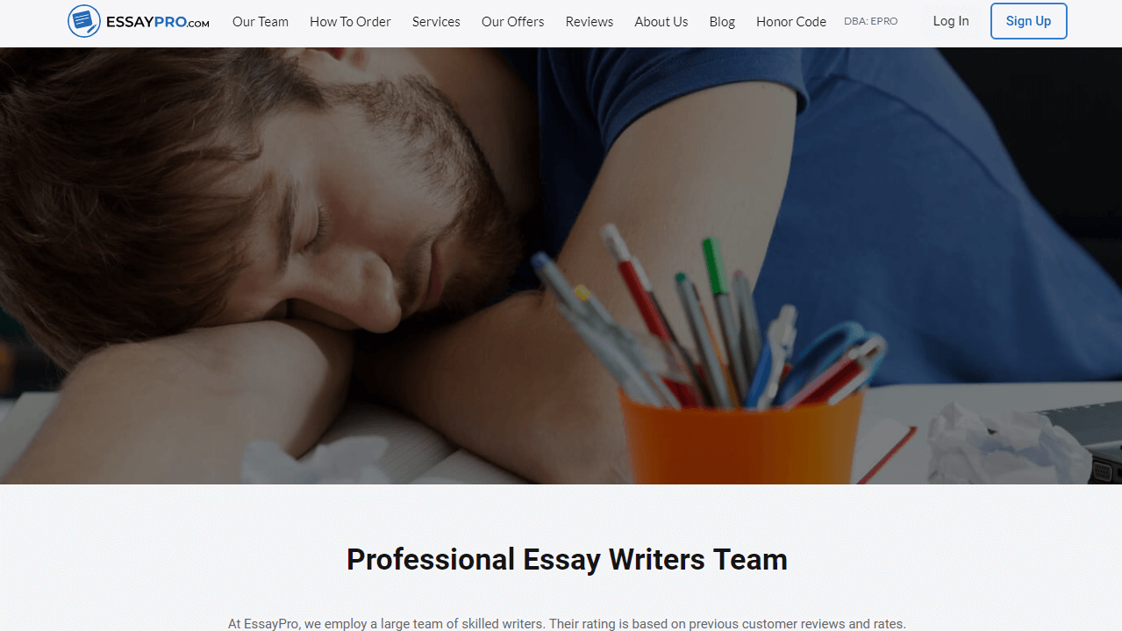This screenshot has height=631, width=1122.
Task: Go to How To Order
Action: click(x=350, y=22)
